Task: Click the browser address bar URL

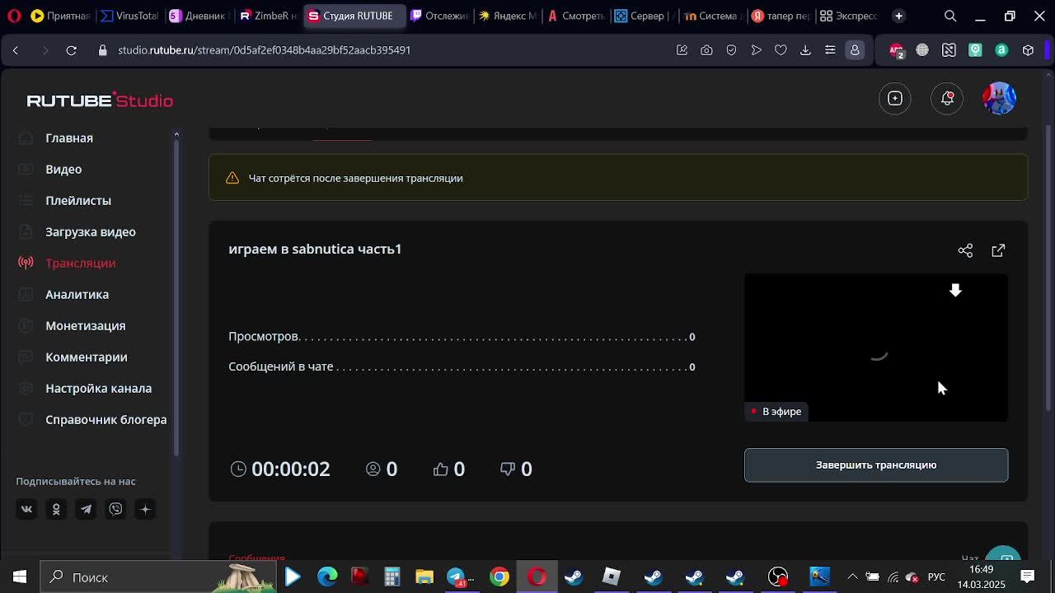Action: 264,50
